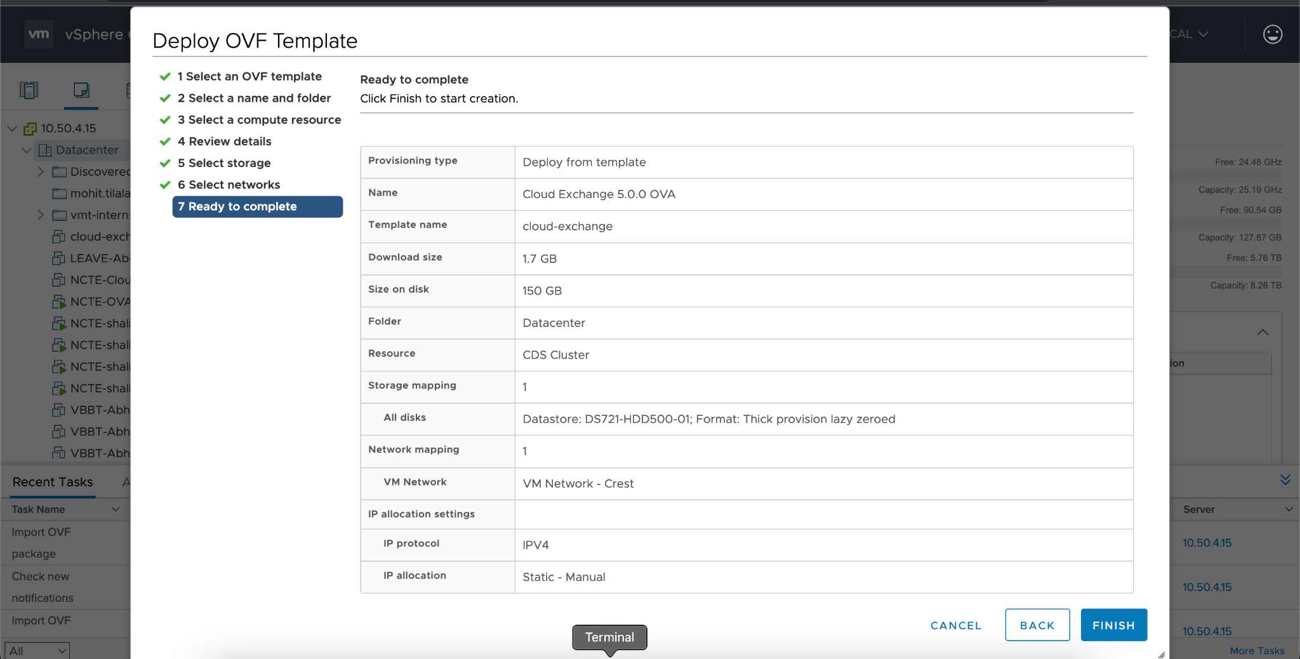
Task: Collapse the panel with the up chevron
Action: click(1263, 332)
